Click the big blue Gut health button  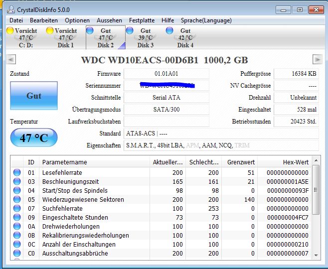[34, 96]
